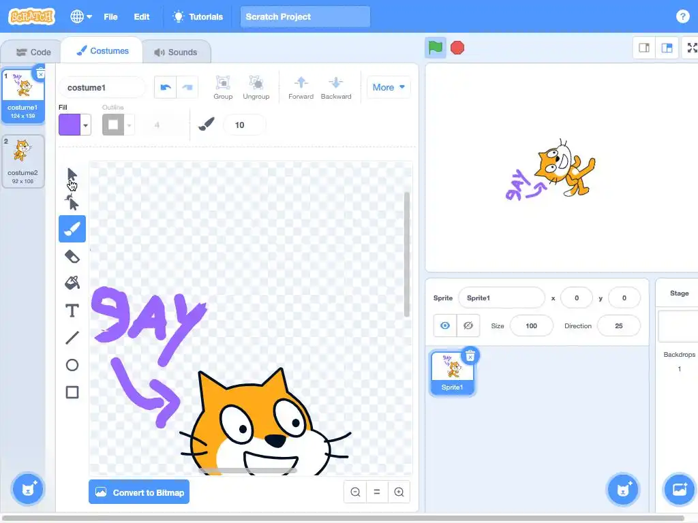Screen dimensions: 698x523
Task: Switch to small stage layout
Action: [x=644, y=48]
